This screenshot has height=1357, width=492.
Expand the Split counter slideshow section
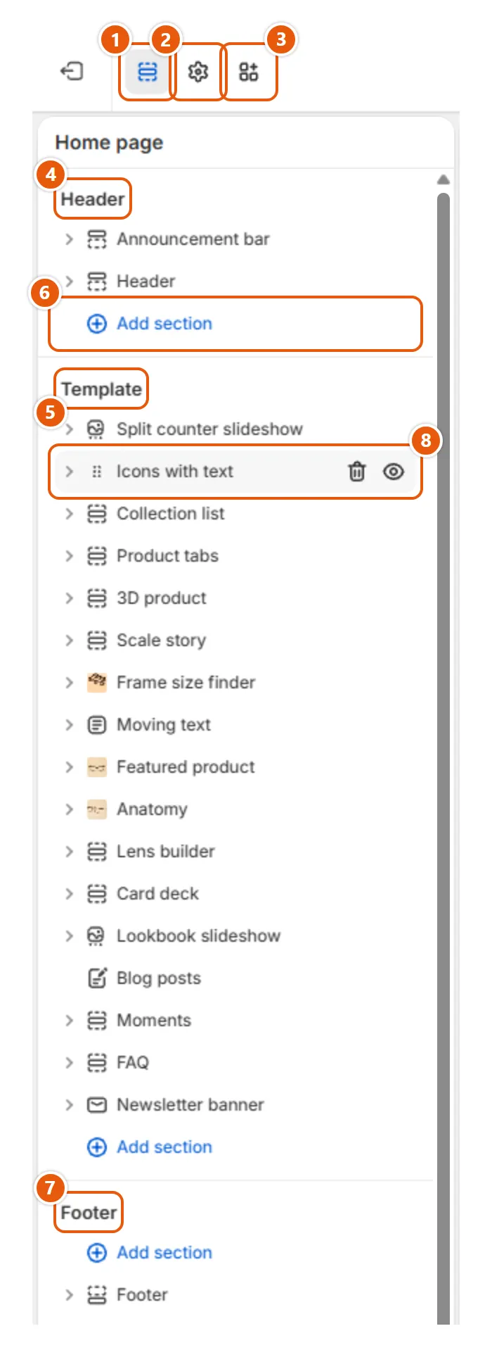(69, 429)
